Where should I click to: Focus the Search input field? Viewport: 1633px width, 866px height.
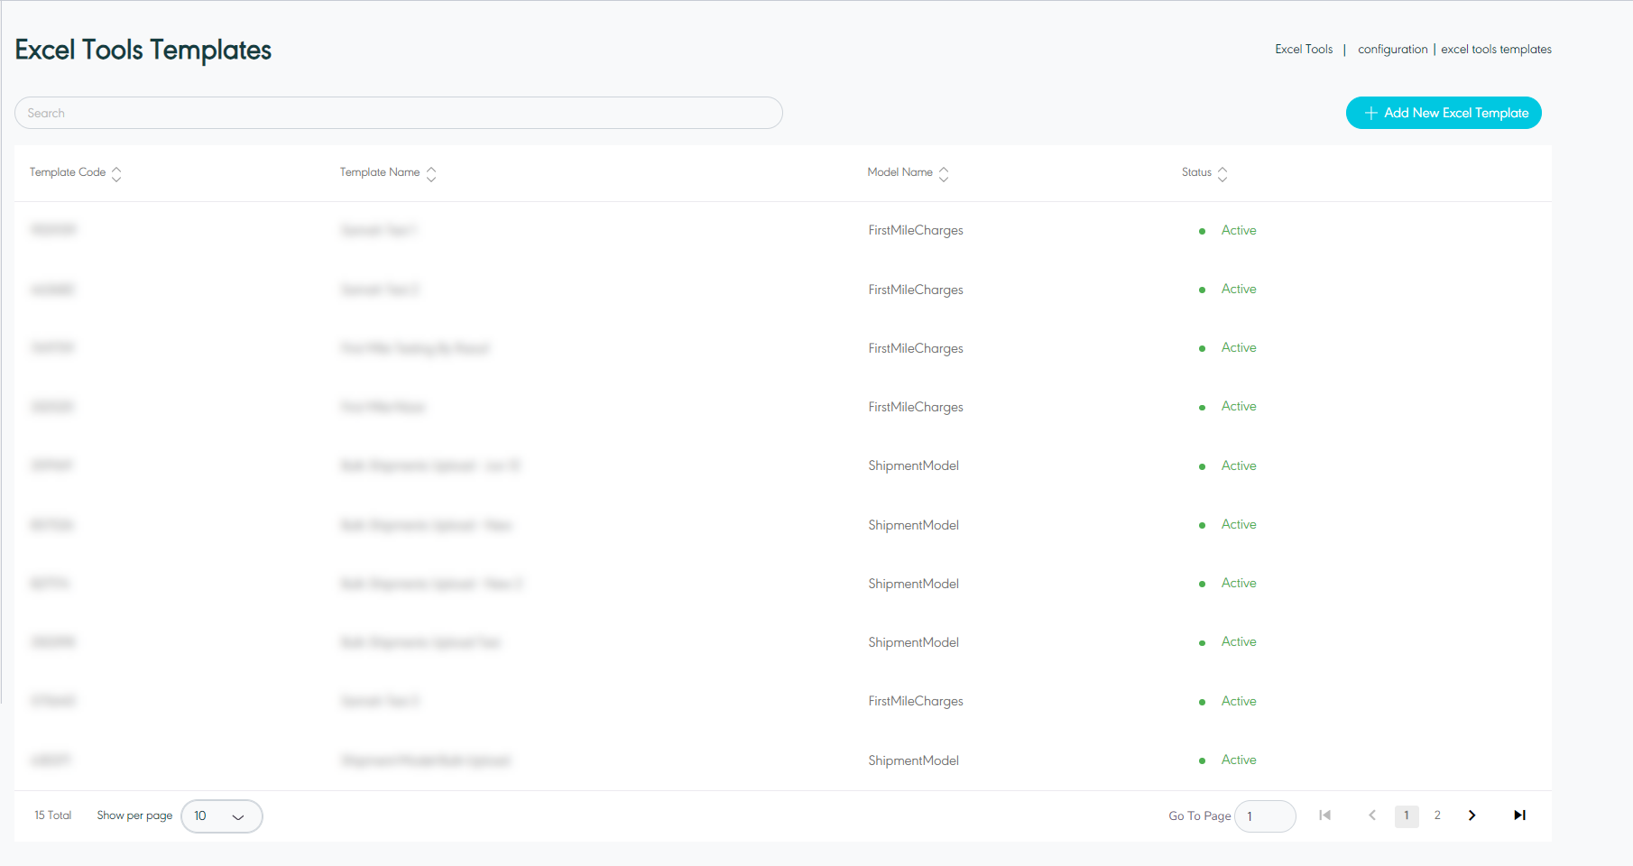tap(398, 113)
